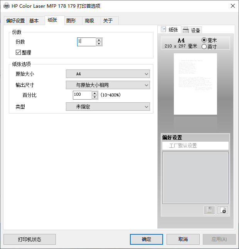Click the empty presets list box
239x249 pixels.
pyautogui.click(x=195, y=178)
